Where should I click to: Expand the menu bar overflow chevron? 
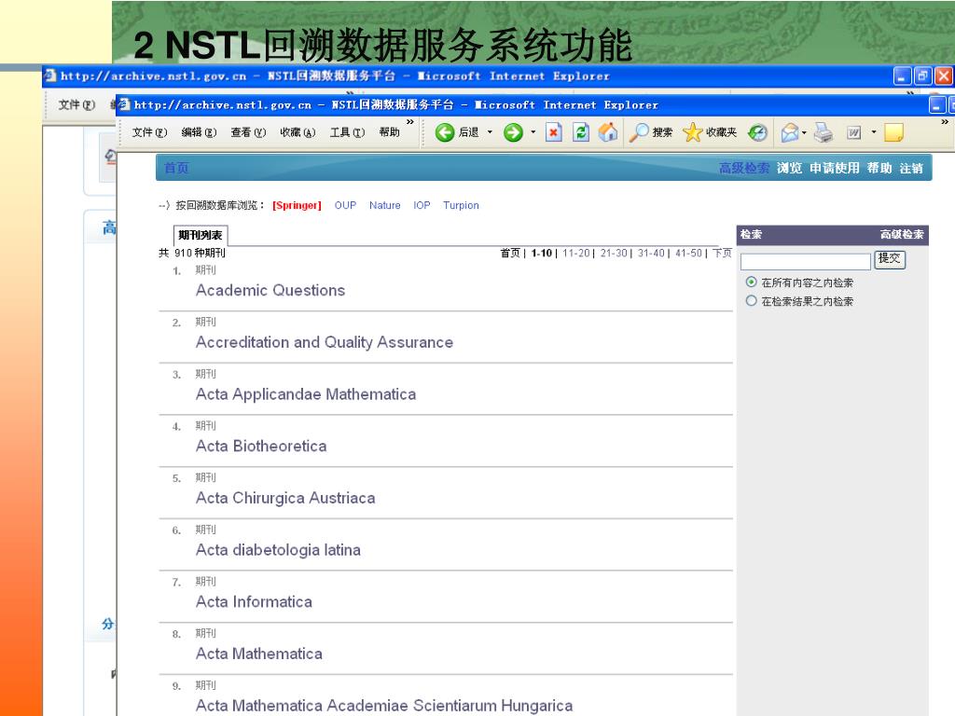pos(410,122)
